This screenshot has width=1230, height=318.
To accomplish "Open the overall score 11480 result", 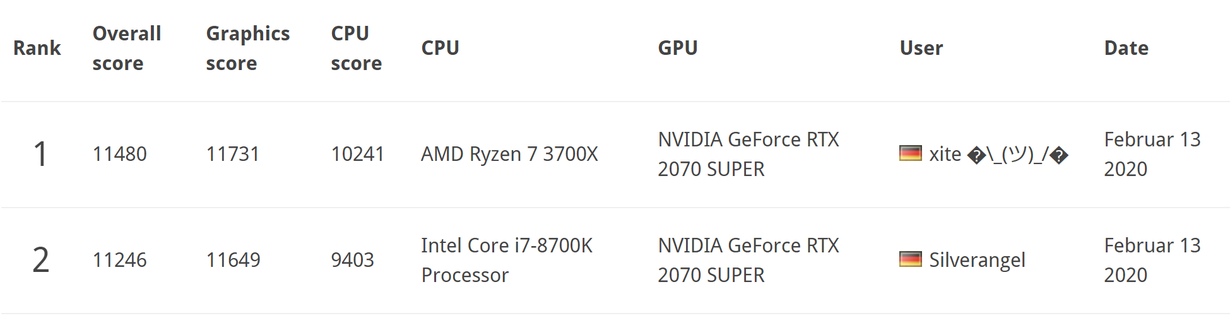I will [119, 154].
